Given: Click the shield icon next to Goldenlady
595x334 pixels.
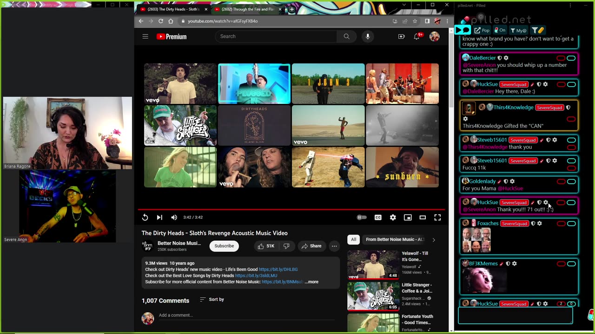Looking at the screenshot, I should tap(506, 181).
